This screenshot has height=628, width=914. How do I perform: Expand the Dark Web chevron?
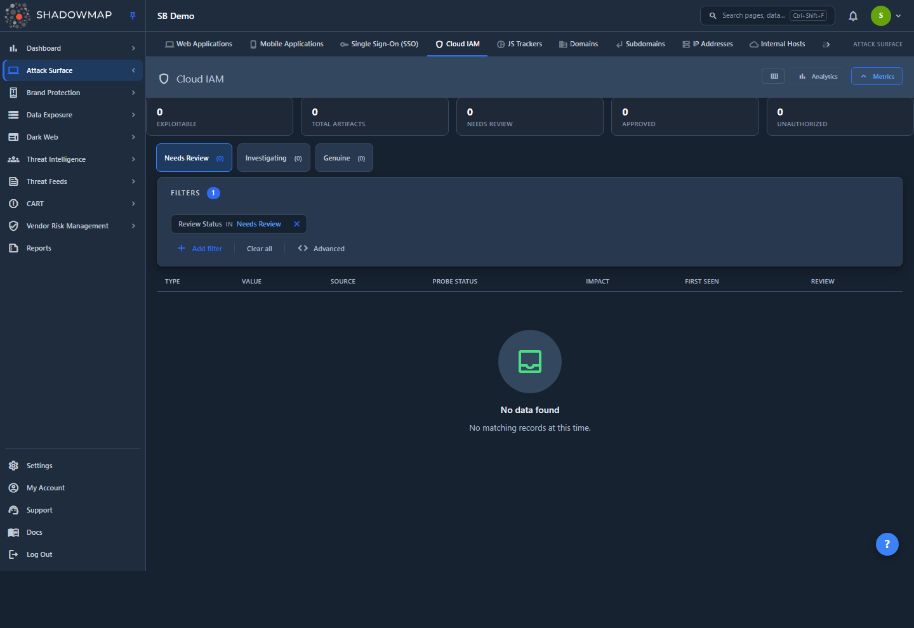tap(133, 137)
